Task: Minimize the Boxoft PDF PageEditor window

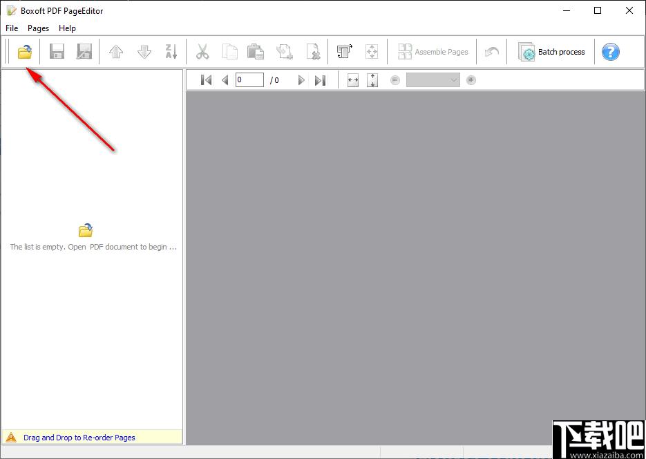Action: [x=567, y=10]
